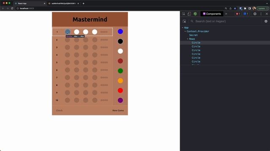This screenshot has height=151, width=270.
Task: Click the browser Update button
Action: (x=263, y=8)
